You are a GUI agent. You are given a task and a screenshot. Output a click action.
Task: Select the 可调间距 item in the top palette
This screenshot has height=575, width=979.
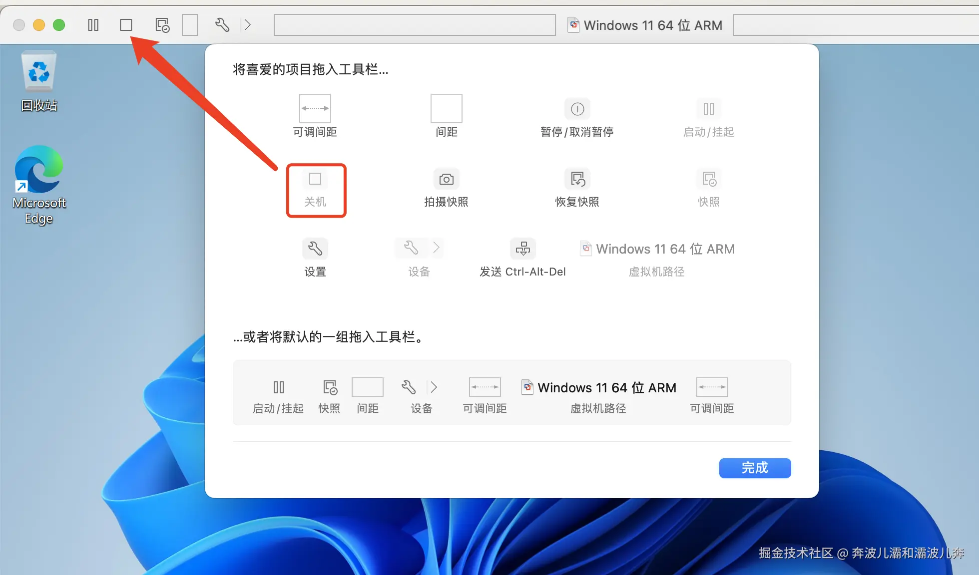[315, 116]
